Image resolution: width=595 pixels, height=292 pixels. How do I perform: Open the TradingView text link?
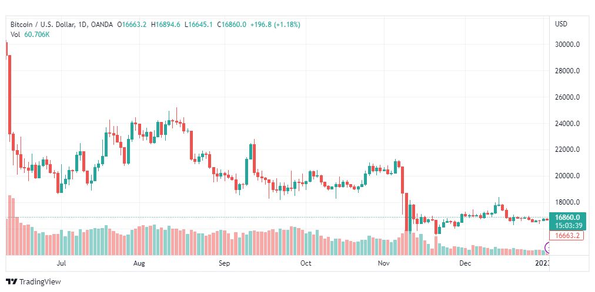[40, 282]
